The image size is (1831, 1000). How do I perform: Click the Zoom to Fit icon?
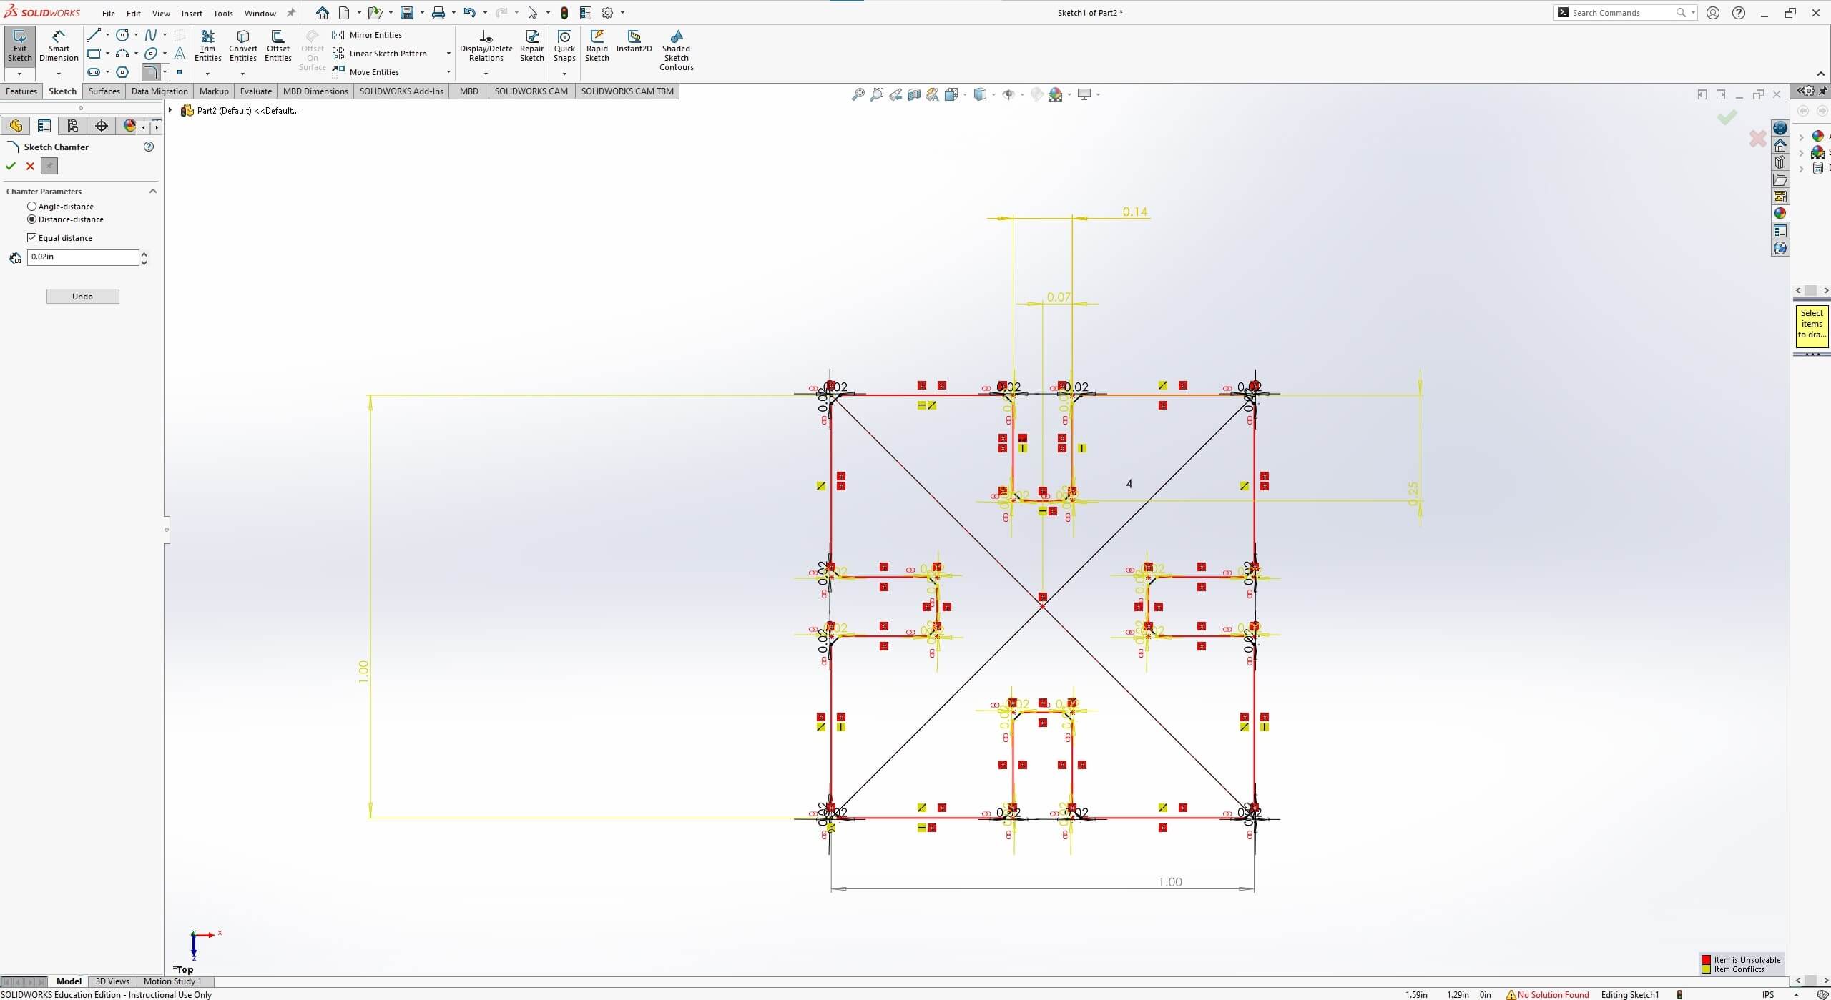858,94
